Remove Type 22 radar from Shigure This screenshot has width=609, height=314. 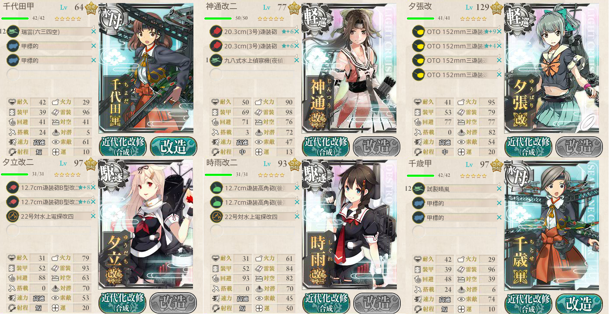(x=297, y=216)
